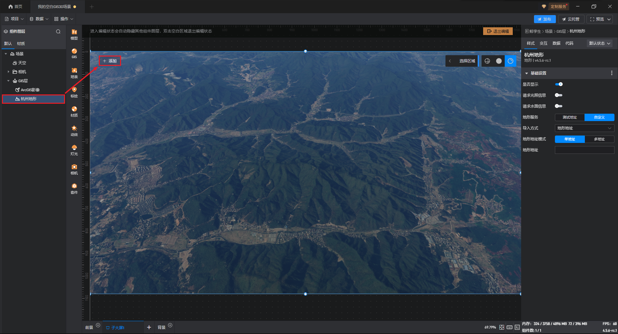
Task: Select the 套件 kit icon
Action: (74, 188)
